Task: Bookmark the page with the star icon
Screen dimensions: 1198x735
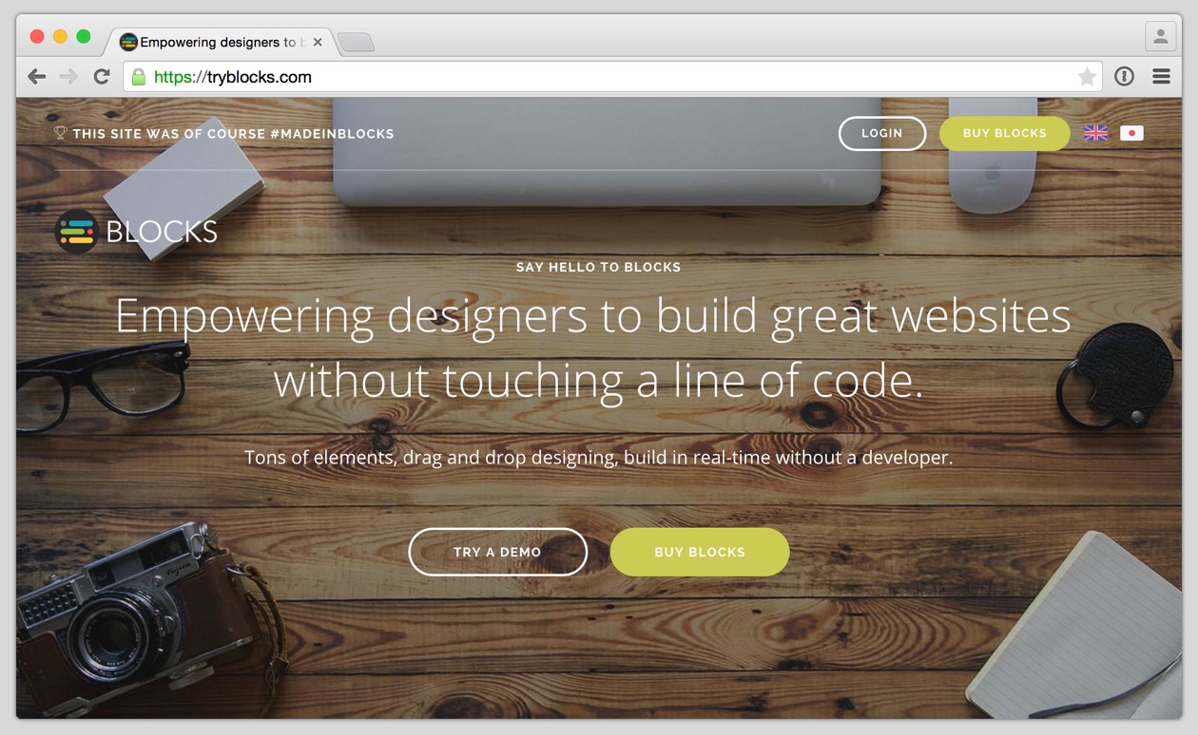Action: pyautogui.click(x=1087, y=77)
